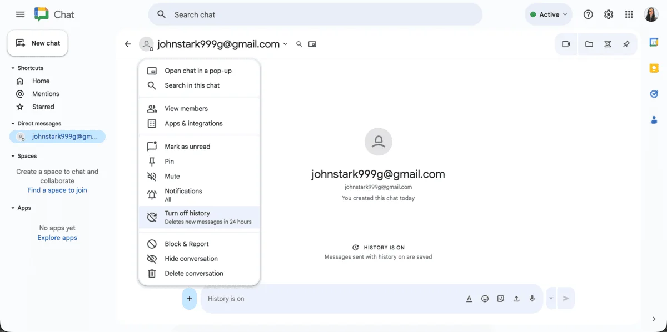Open the johnstark999g@gmail.com name dropdown
The height and width of the screenshot is (332, 667).
click(285, 44)
